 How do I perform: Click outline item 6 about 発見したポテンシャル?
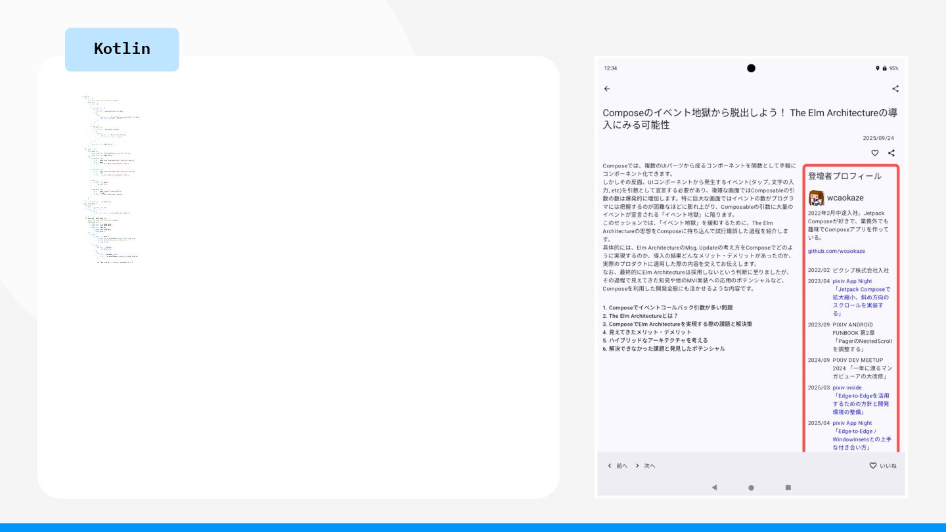pos(664,349)
